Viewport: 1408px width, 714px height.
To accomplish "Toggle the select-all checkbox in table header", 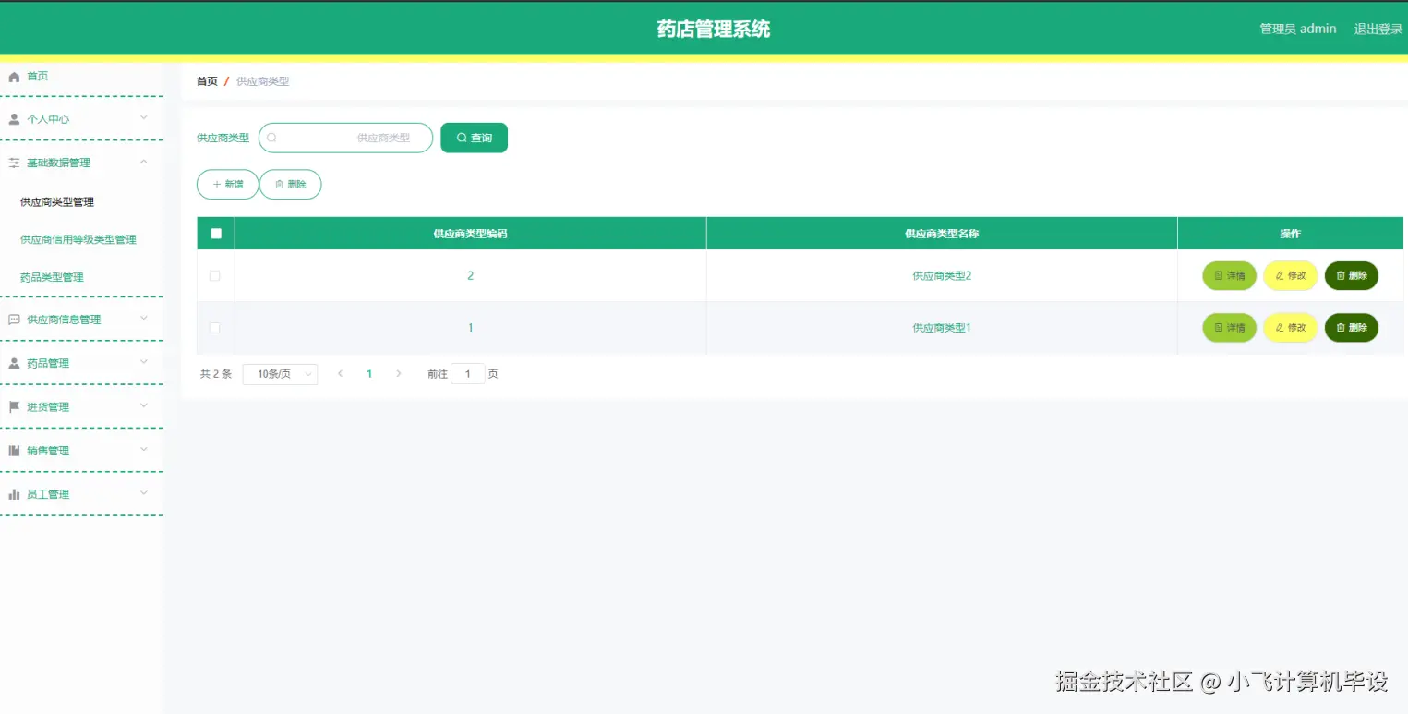I will coord(216,234).
